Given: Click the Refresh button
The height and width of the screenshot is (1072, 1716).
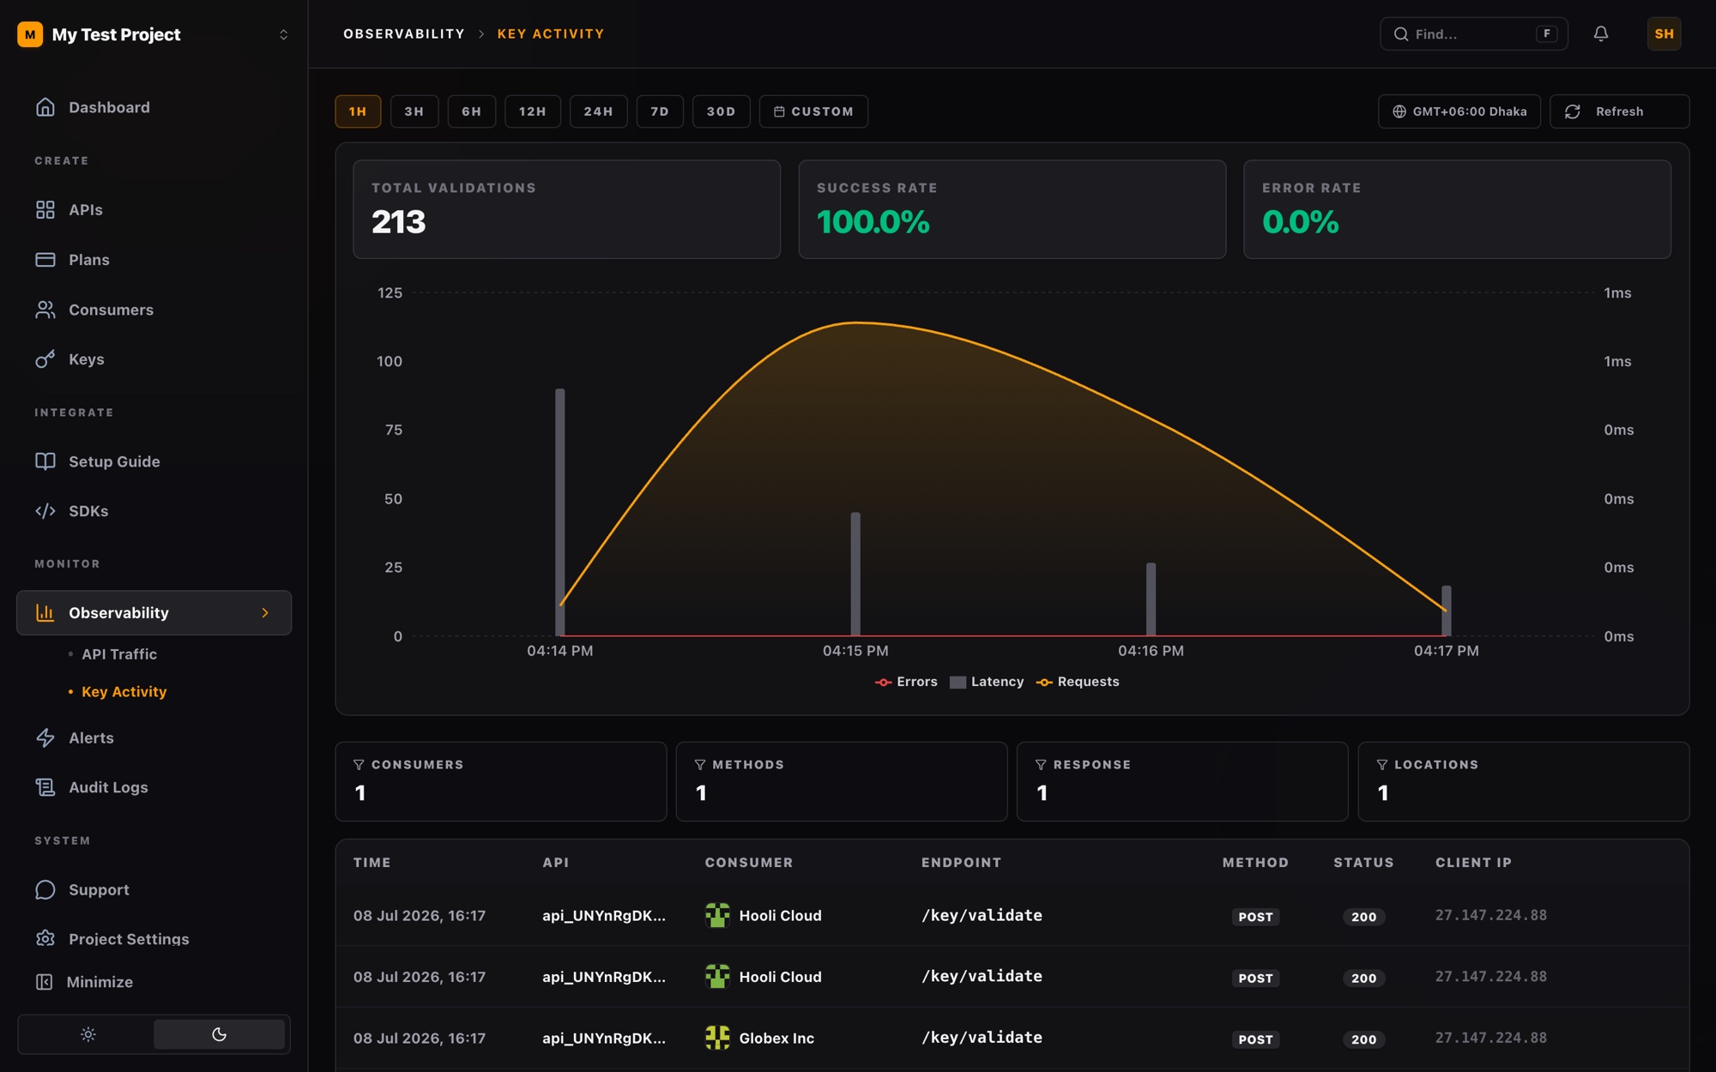Looking at the screenshot, I should tap(1620, 111).
